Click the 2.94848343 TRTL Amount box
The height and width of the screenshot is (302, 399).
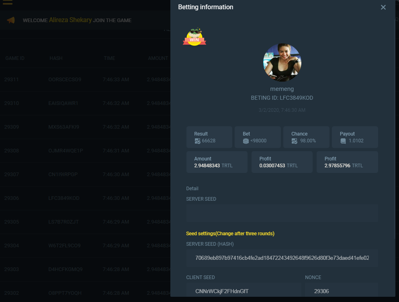(217, 162)
